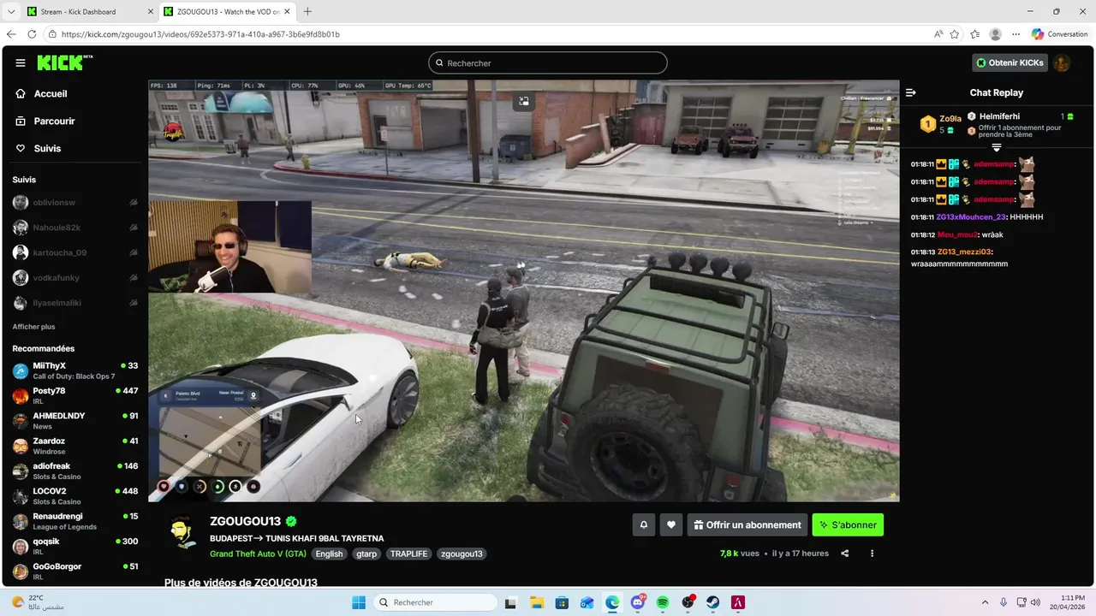Open followed channel Nahoule82k
This screenshot has width=1096, height=616.
coord(75,228)
